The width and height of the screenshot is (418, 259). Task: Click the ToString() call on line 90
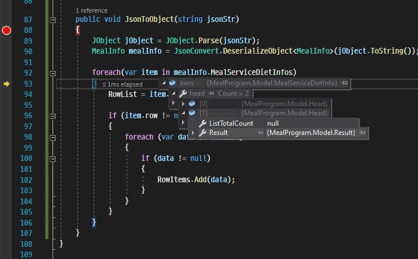pos(391,51)
